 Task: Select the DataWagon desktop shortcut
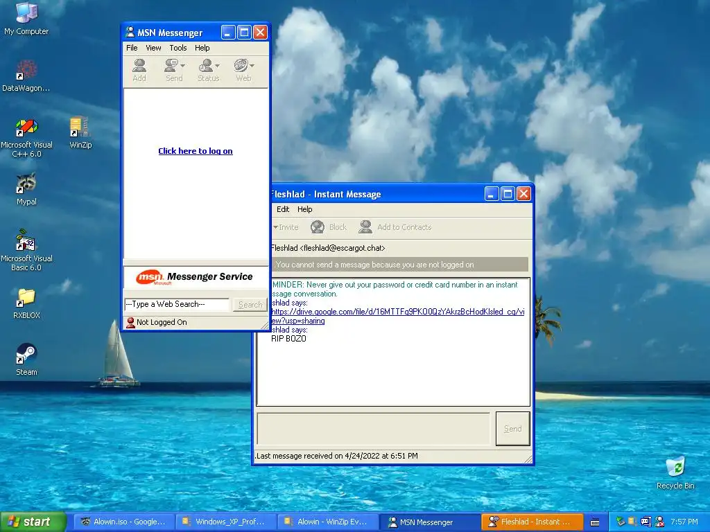[x=26, y=76]
